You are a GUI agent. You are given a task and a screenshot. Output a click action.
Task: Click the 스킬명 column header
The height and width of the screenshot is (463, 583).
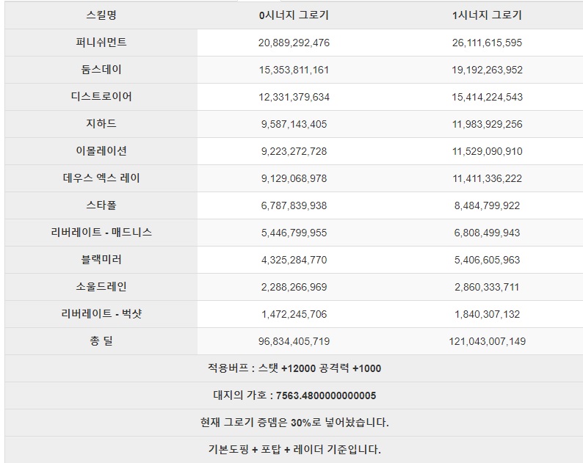point(101,15)
